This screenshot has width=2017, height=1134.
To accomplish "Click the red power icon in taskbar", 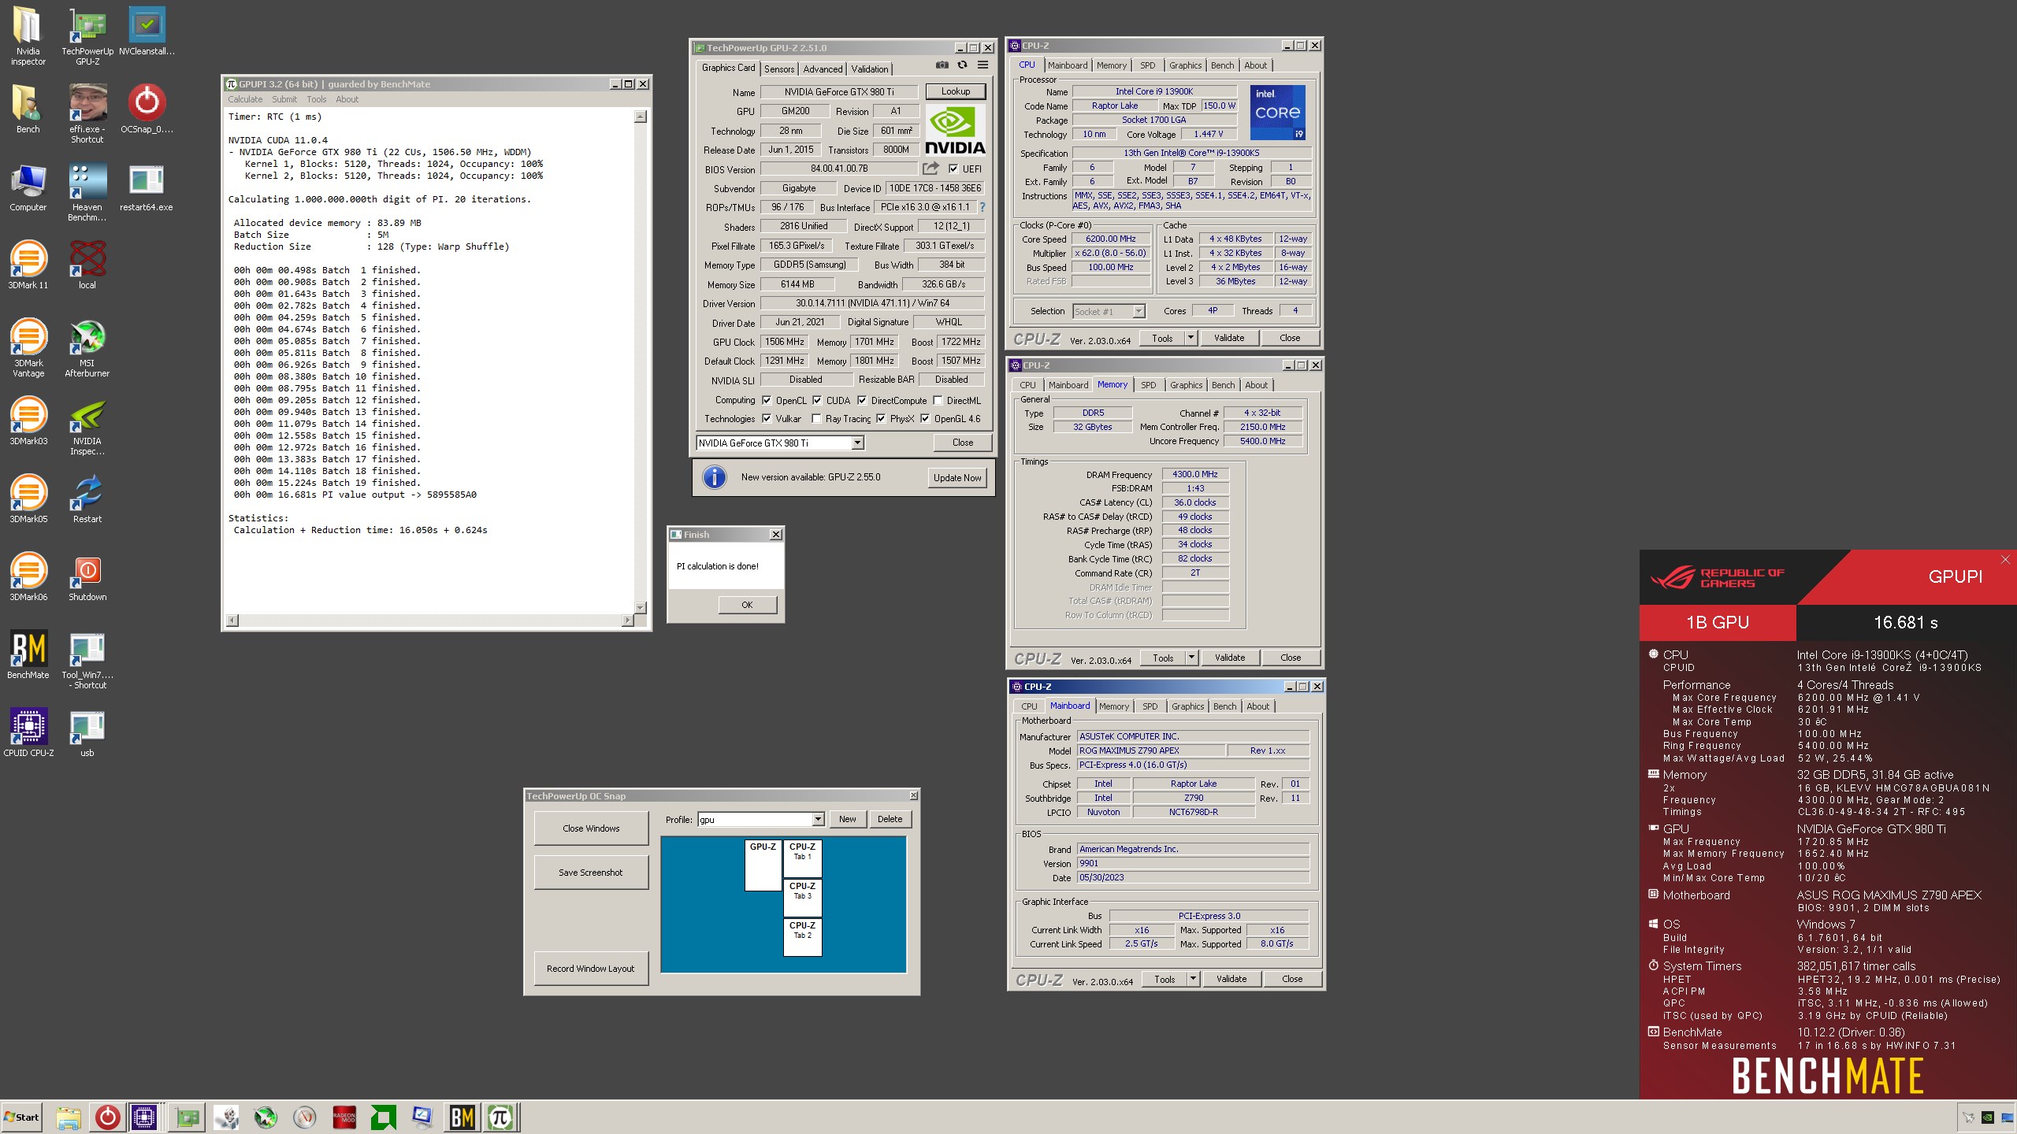I will pyautogui.click(x=108, y=1117).
